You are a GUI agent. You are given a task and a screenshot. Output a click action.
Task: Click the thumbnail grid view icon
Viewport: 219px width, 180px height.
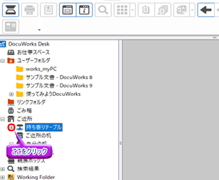(122, 10)
